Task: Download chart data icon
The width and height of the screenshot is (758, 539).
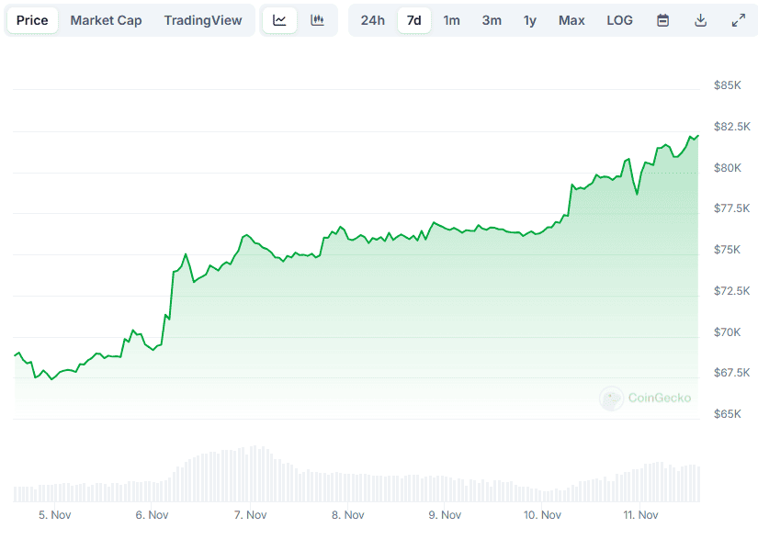Action: pos(700,20)
